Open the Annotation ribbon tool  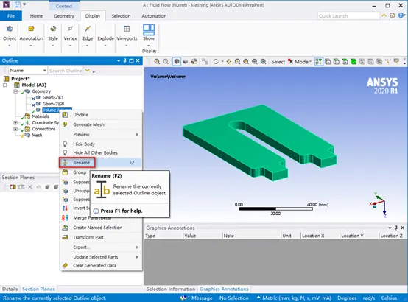pyautogui.click(x=31, y=35)
